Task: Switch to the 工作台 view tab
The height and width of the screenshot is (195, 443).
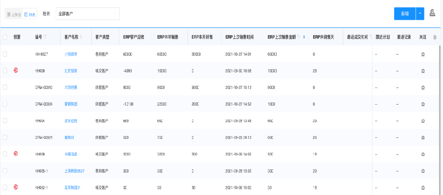Action: 14,15
